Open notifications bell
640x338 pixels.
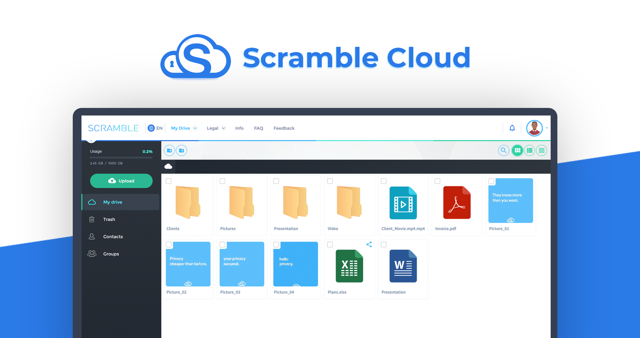512,128
